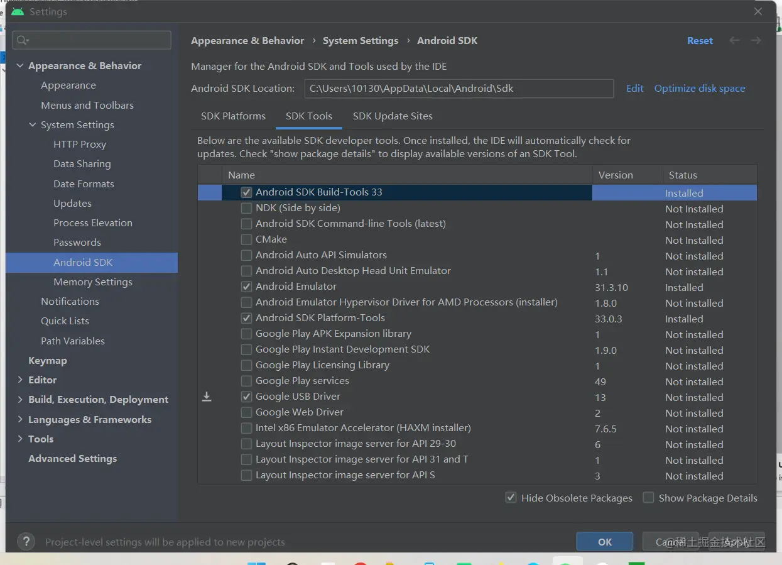Click version cell 31.3.10
This screenshot has width=782, height=565.
[x=611, y=287]
